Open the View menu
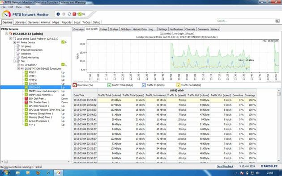Viewport: 282px width, 176px height. tap(19, 7)
